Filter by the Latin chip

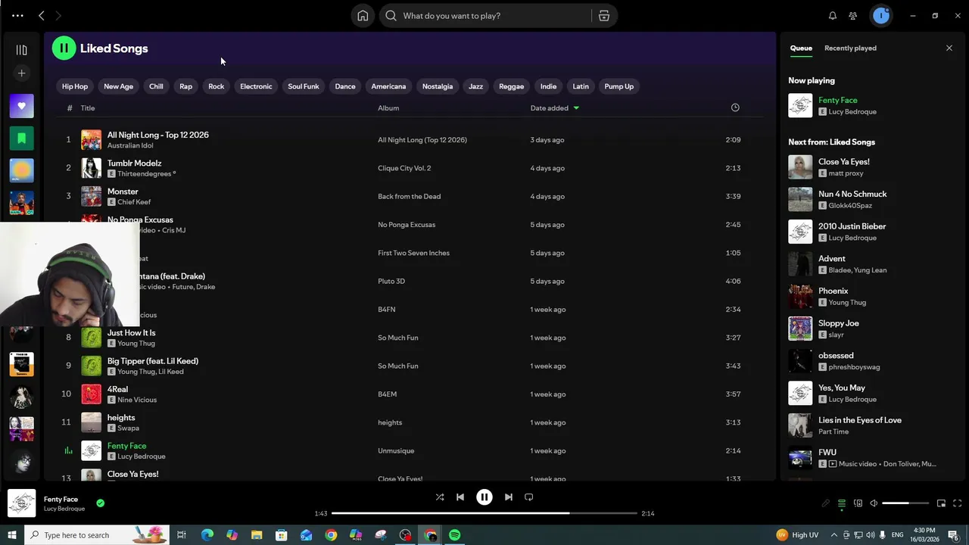pyautogui.click(x=581, y=86)
